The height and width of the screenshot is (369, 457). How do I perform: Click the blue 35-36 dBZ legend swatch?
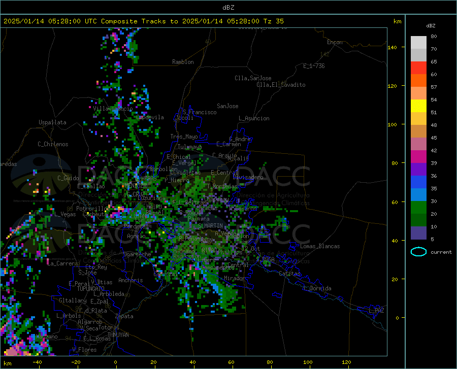[x=418, y=182]
